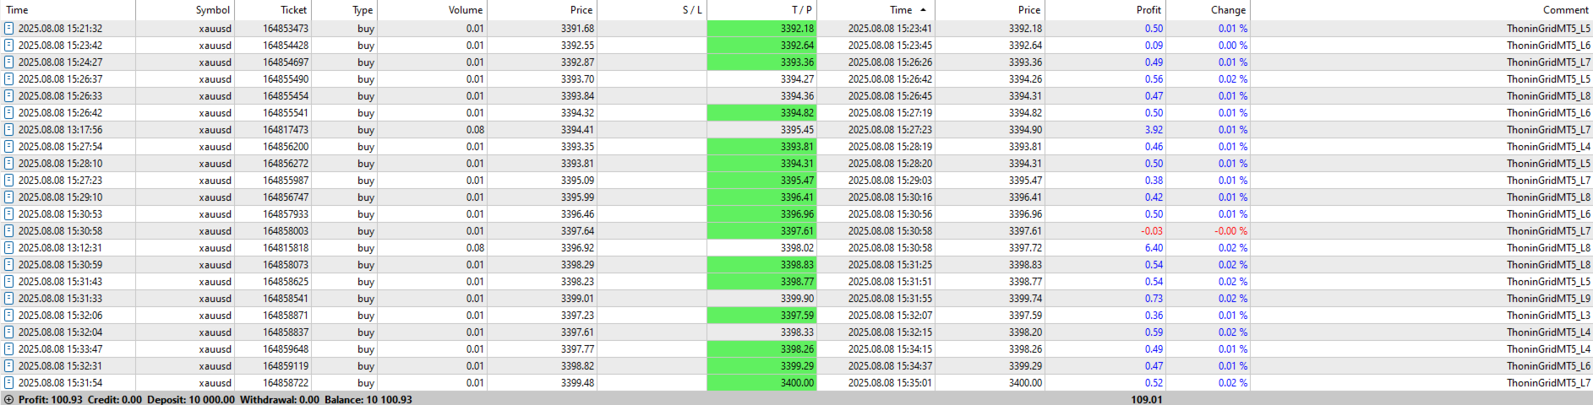Screen dimensions: 1593x405
Task: Select the document icon of the 15:24:27 row
Action: tap(9, 62)
